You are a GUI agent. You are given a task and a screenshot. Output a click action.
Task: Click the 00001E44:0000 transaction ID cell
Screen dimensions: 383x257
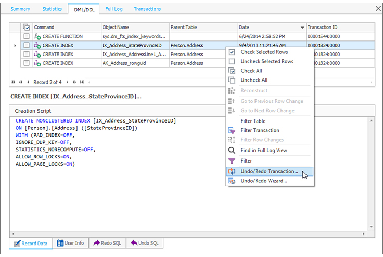click(340, 36)
